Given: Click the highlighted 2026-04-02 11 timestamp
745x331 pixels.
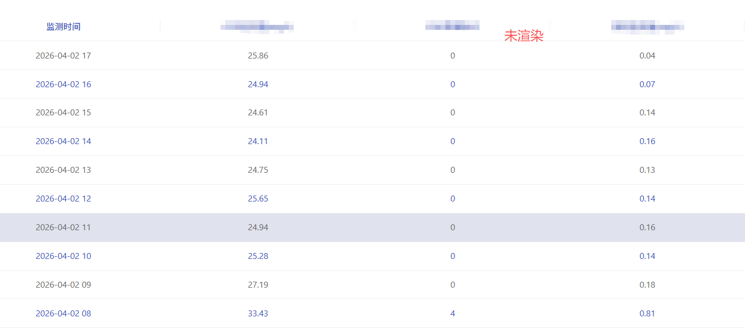Looking at the screenshot, I should [x=63, y=228].
